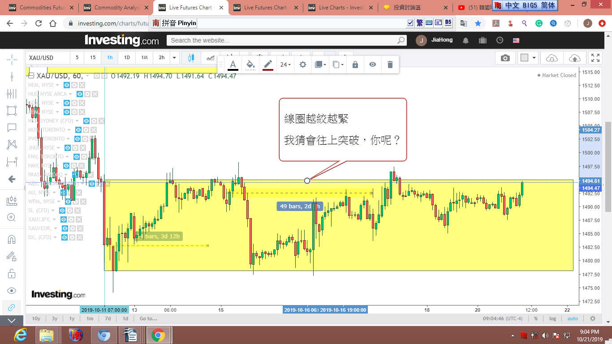Take chart snapshot with camera icon
612x344 pixels.
(x=505, y=58)
